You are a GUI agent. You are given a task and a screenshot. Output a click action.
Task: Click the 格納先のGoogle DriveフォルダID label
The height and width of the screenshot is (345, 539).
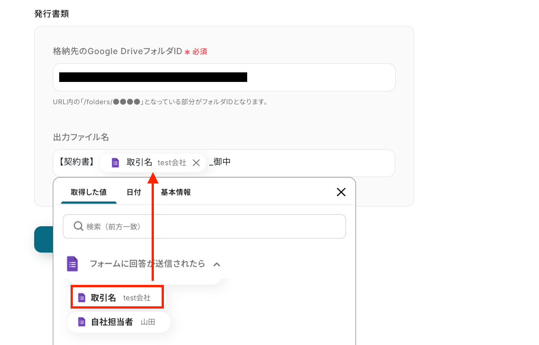(x=117, y=51)
